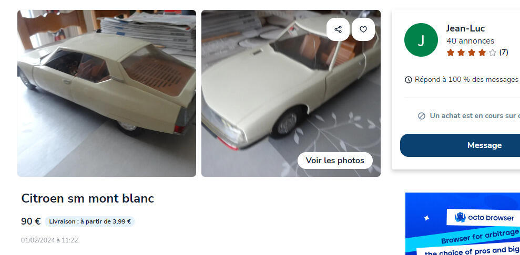
Task: Click the green J seller avatar
Action: point(421,40)
